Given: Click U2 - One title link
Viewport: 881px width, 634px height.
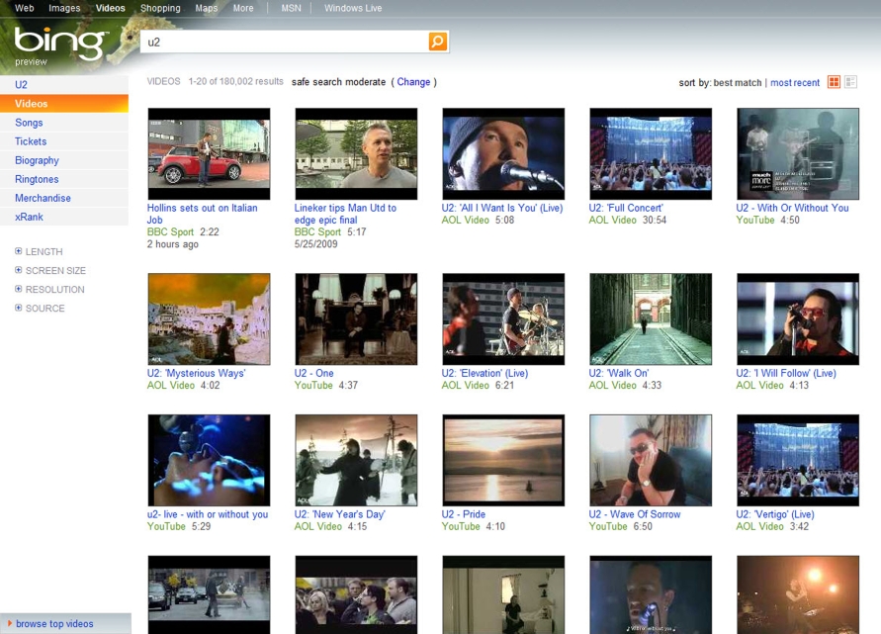Looking at the screenshot, I should click(314, 373).
